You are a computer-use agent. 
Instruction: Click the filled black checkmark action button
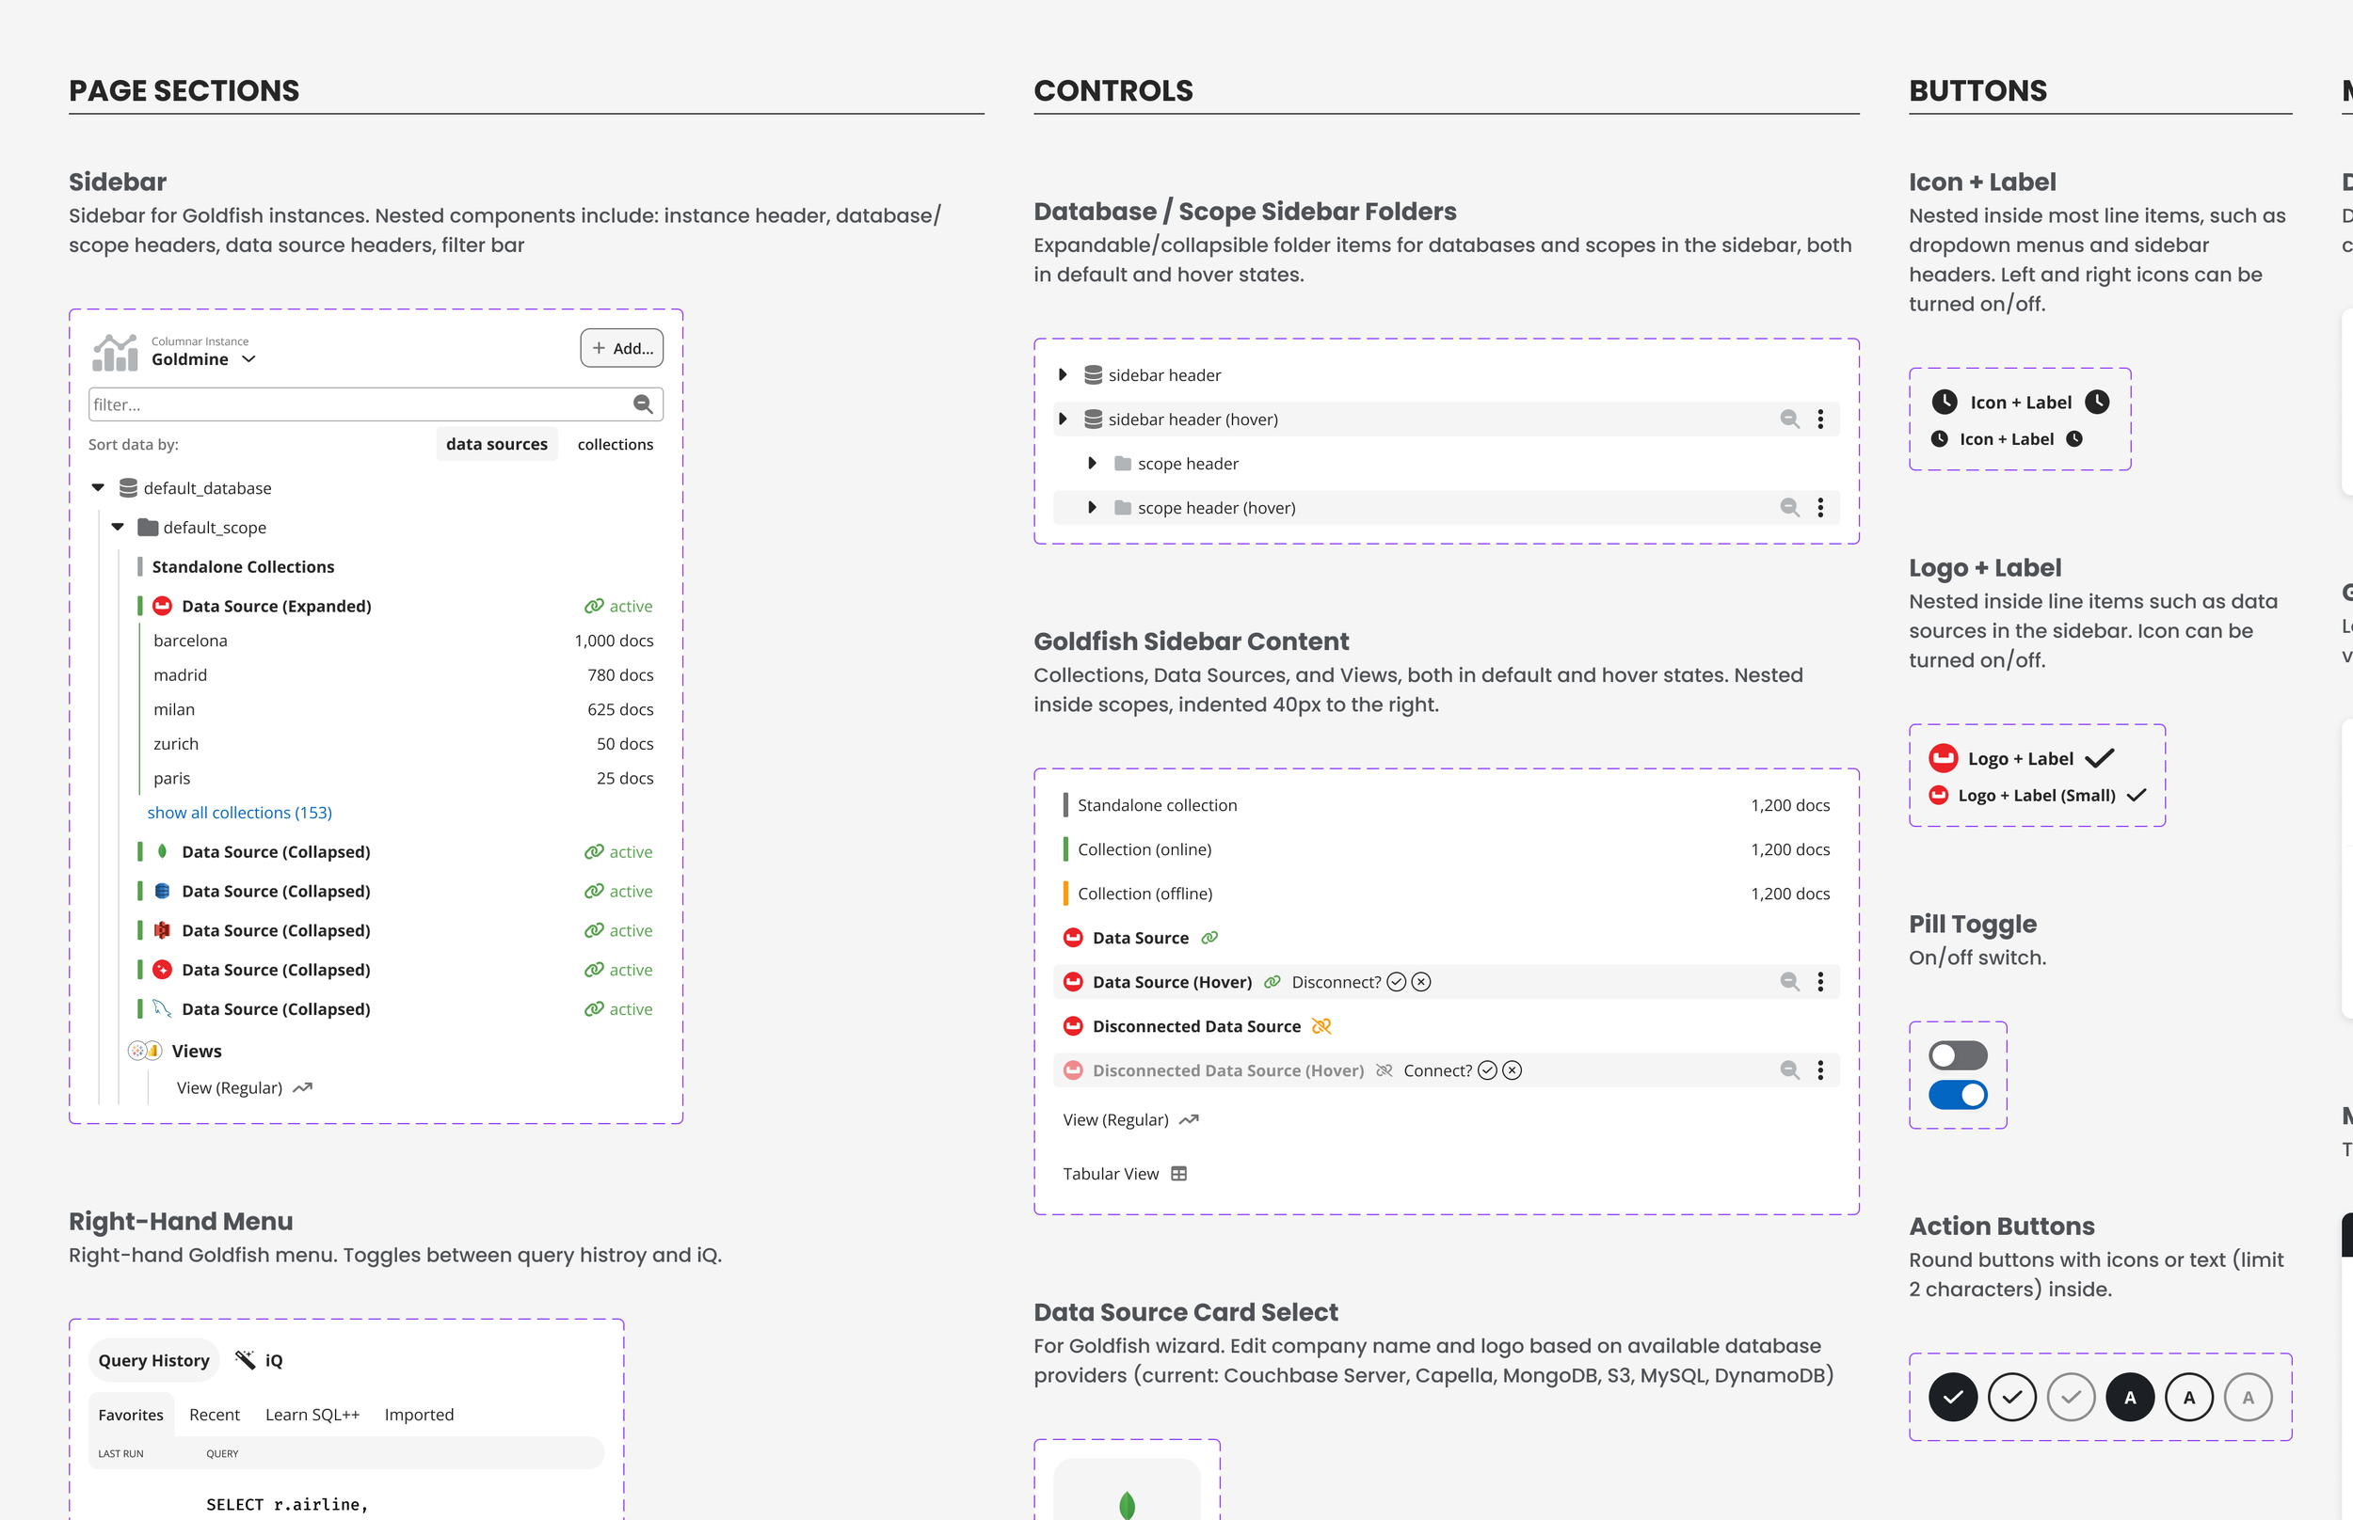[1952, 1397]
